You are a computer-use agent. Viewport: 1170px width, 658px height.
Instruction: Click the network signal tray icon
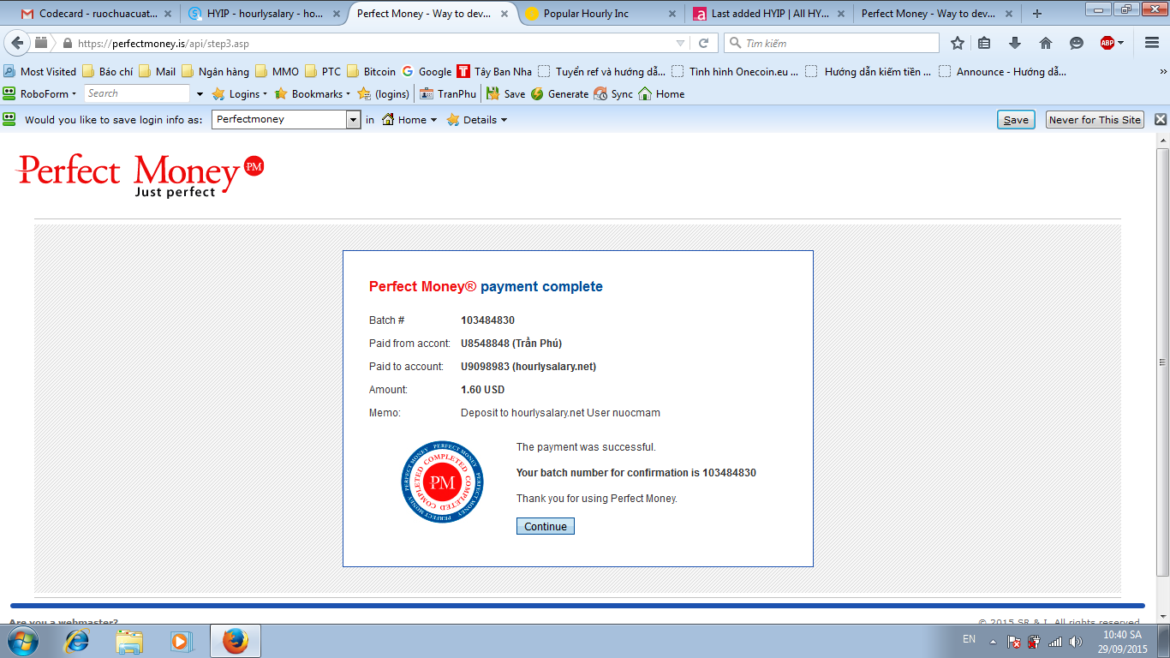[1055, 641]
